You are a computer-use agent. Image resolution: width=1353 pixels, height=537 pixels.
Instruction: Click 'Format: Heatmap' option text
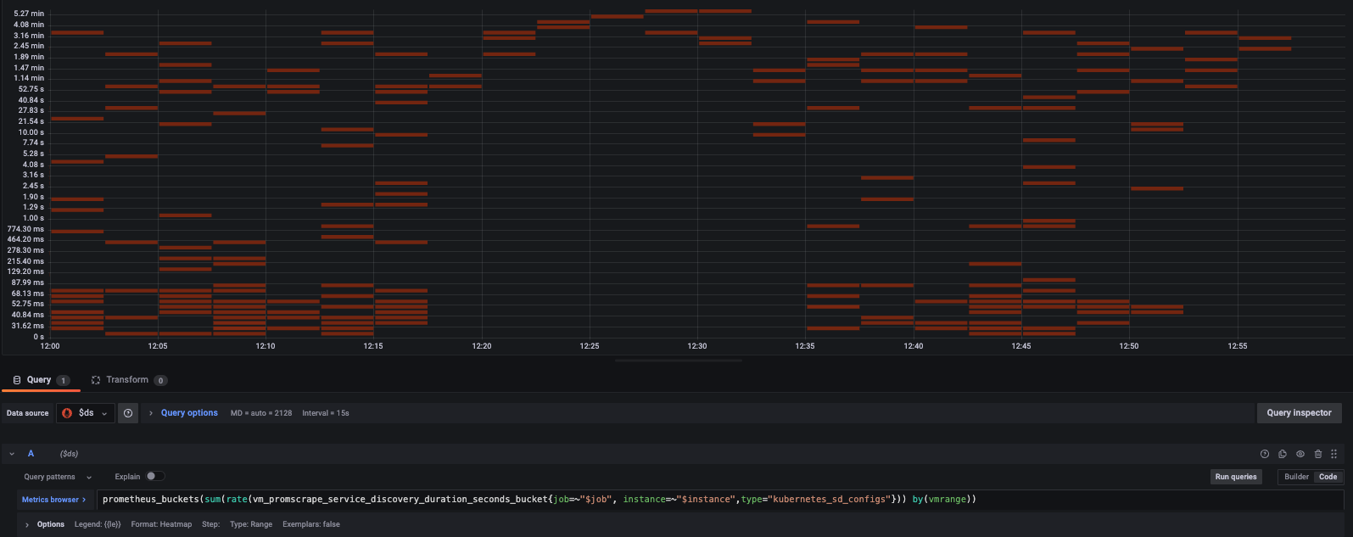click(161, 524)
